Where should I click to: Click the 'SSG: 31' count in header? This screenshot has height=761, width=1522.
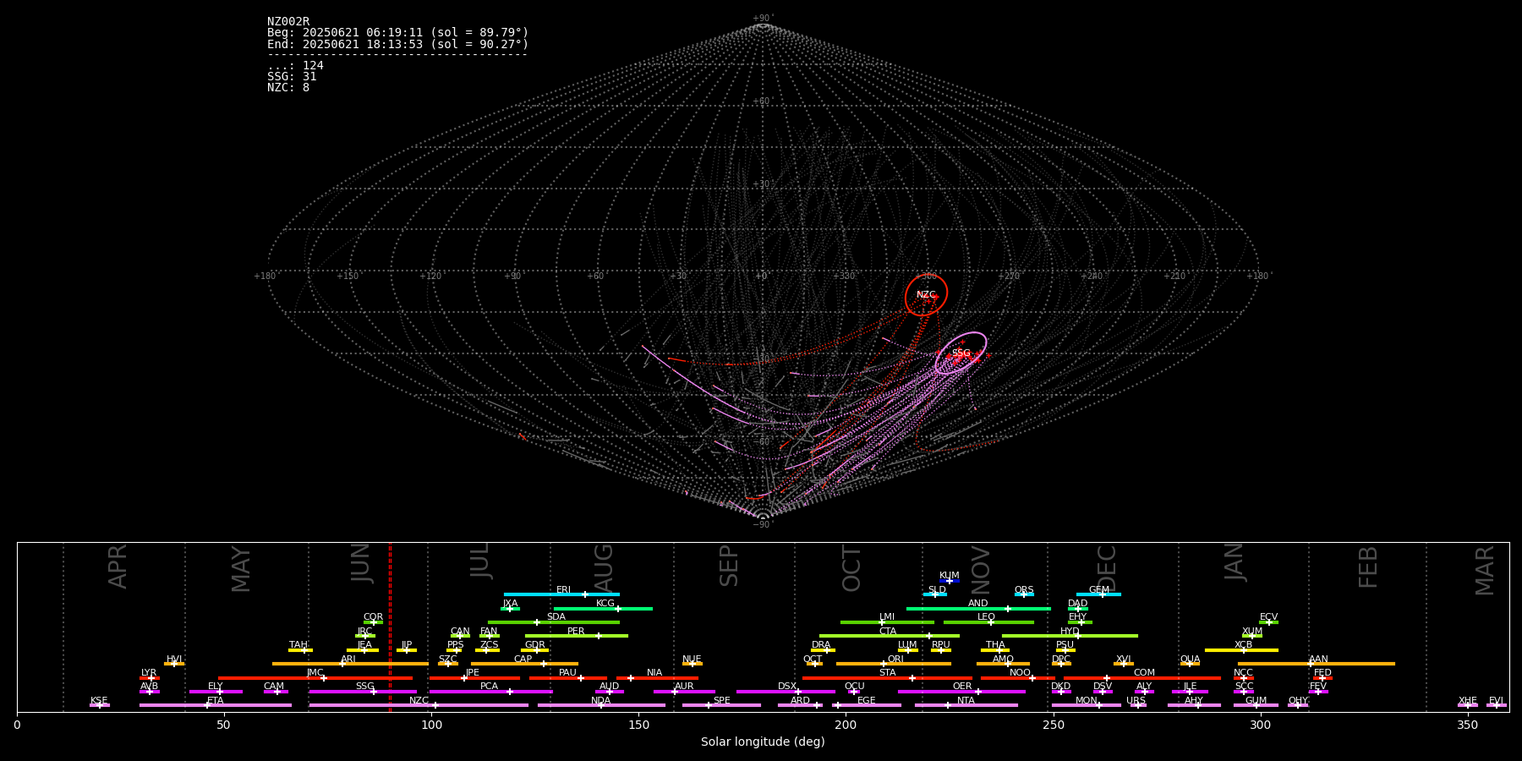pyautogui.click(x=292, y=76)
